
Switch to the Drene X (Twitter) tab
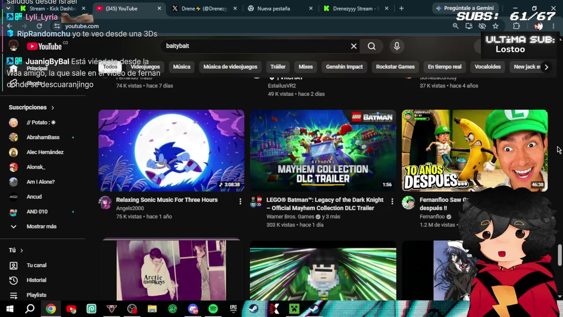205,8
